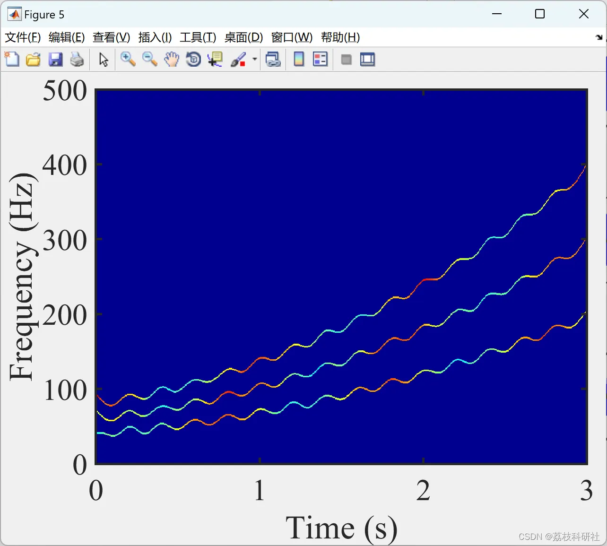The height and width of the screenshot is (546, 607).
Task: Close the Figure 5 window
Action: pos(584,14)
